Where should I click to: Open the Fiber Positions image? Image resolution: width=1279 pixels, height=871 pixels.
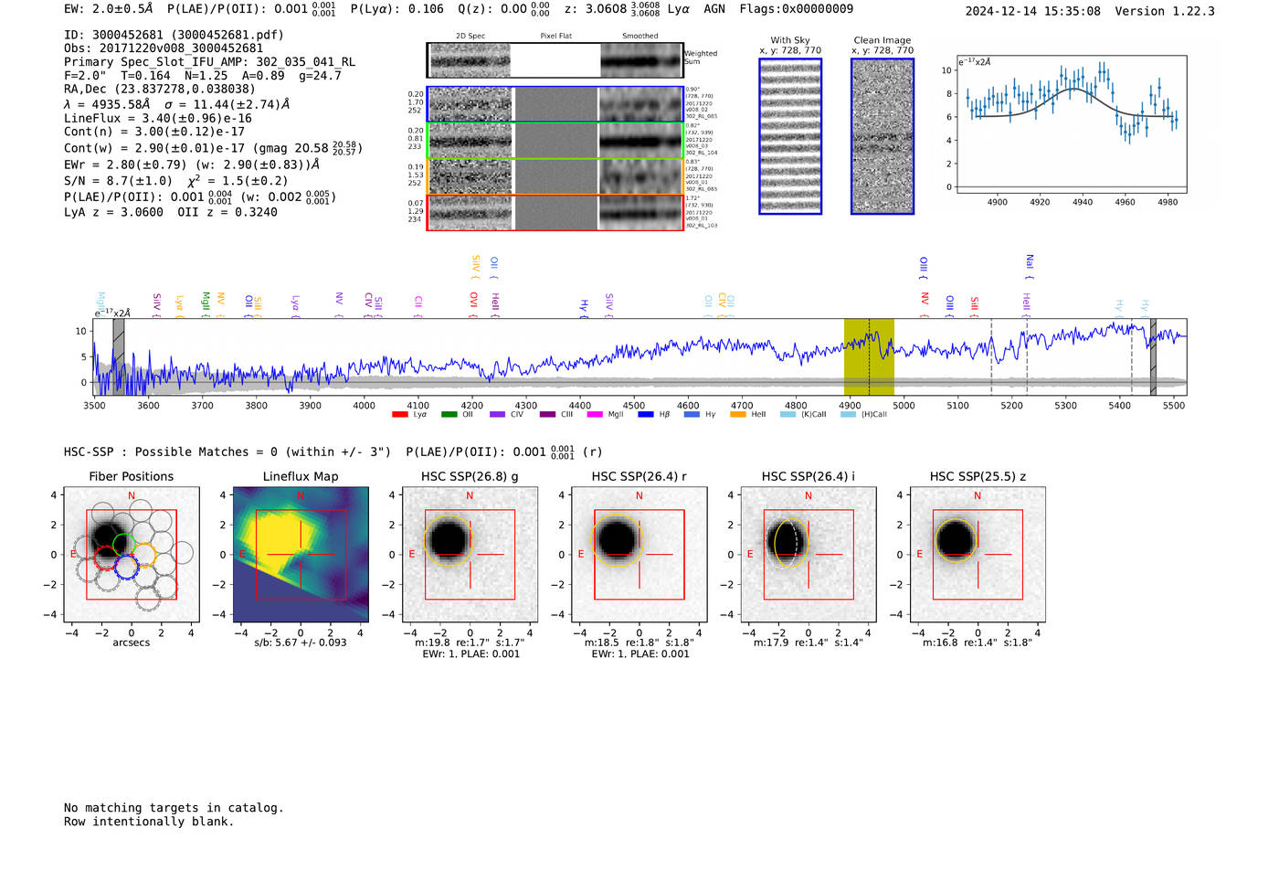click(x=132, y=555)
